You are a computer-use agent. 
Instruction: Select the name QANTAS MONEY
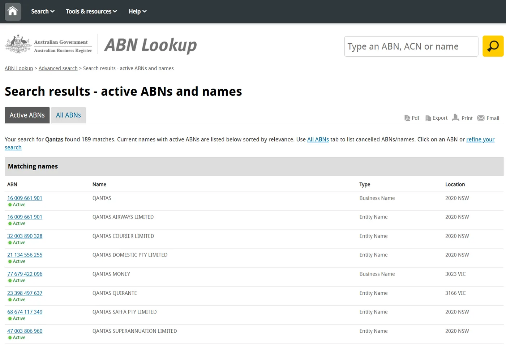[111, 274]
